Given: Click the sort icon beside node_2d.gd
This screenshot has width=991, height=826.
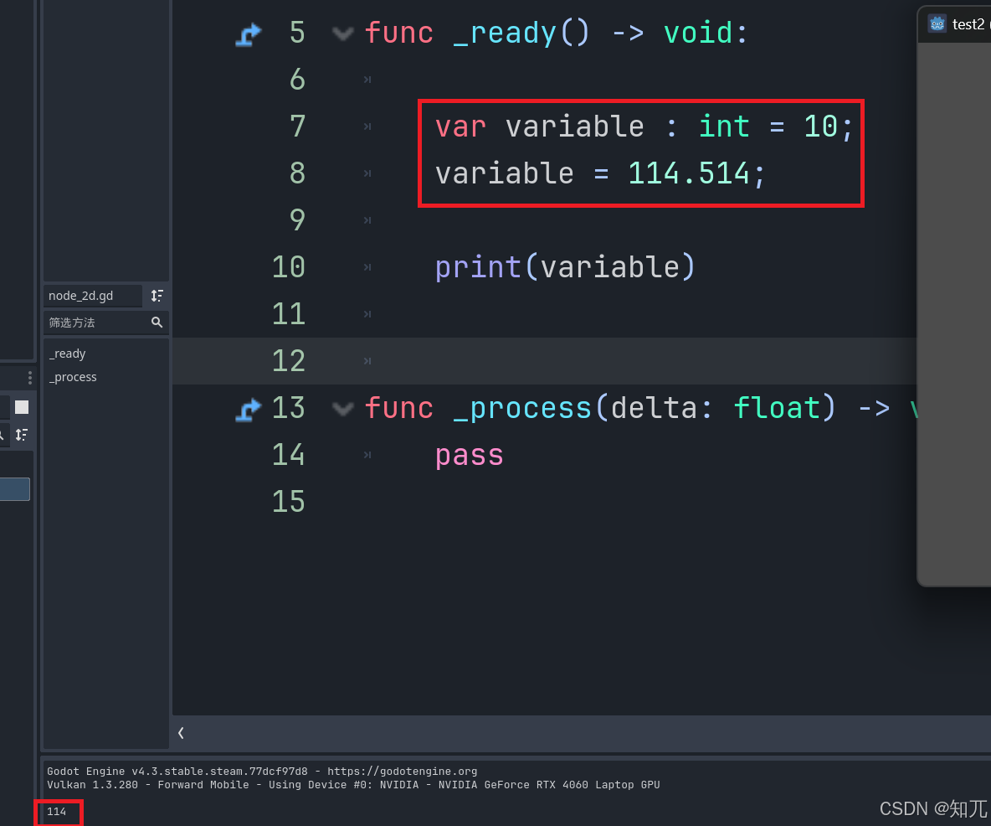Looking at the screenshot, I should pos(157,296).
